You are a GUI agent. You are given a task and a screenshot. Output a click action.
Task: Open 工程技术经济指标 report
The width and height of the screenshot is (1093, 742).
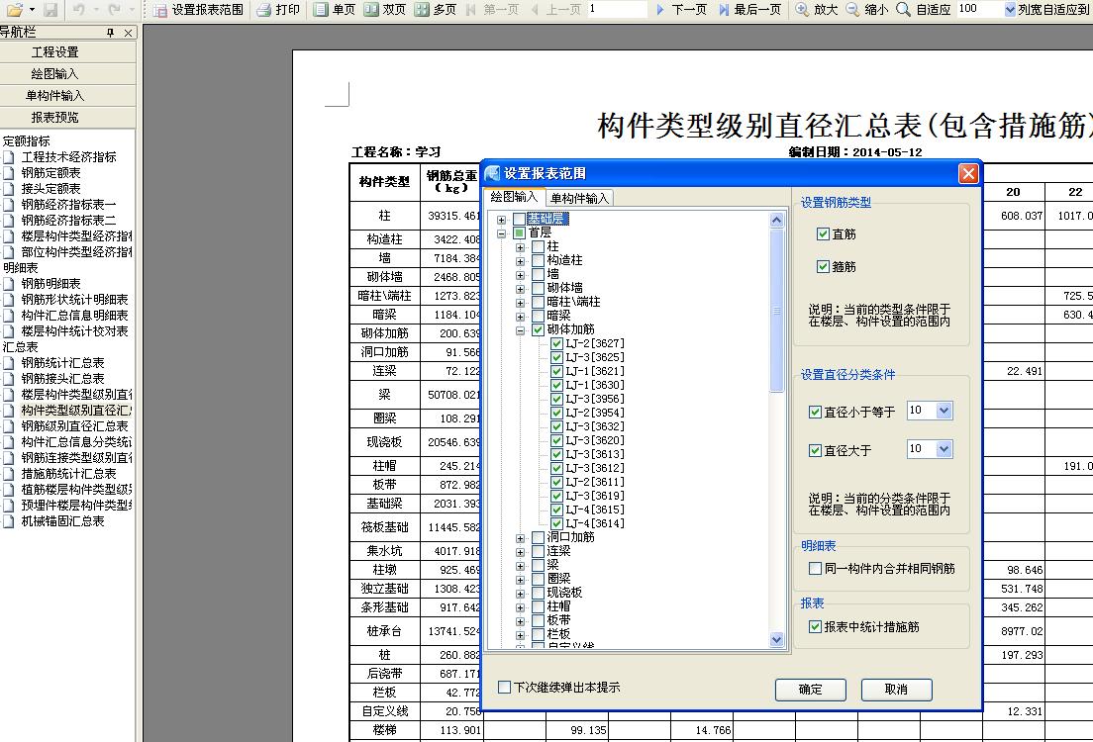68,156
